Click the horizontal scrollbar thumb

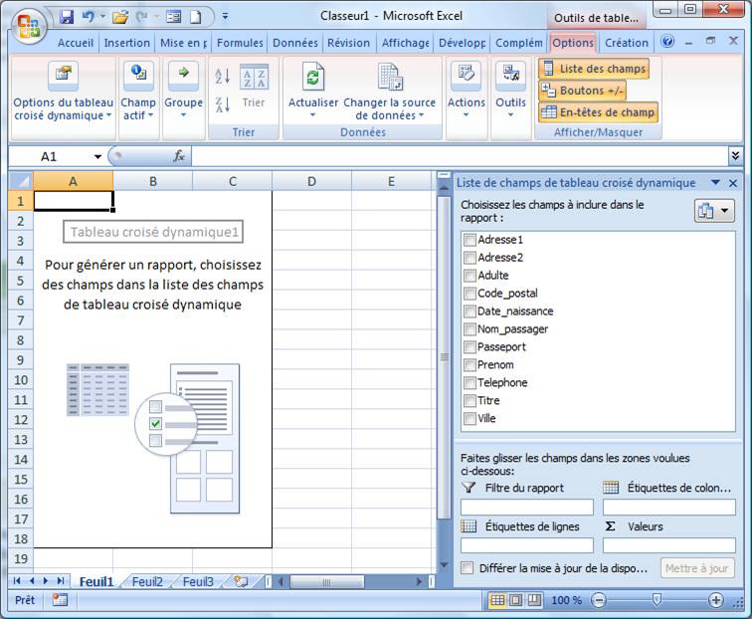(x=327, y=581)
